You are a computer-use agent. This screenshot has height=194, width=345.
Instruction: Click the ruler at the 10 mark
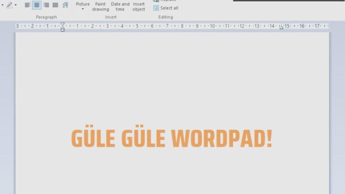(x=212, y=26)
